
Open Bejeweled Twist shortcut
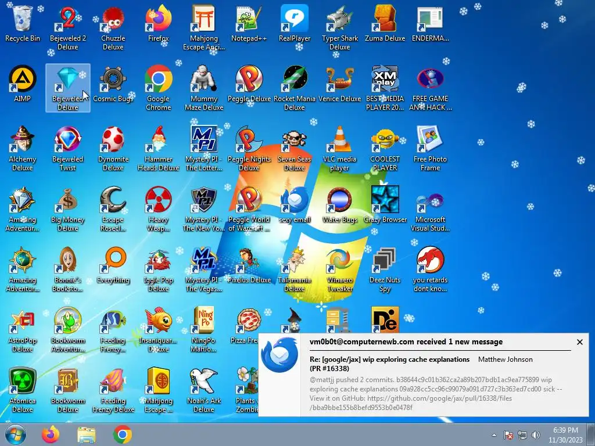(x=67, y=148)
